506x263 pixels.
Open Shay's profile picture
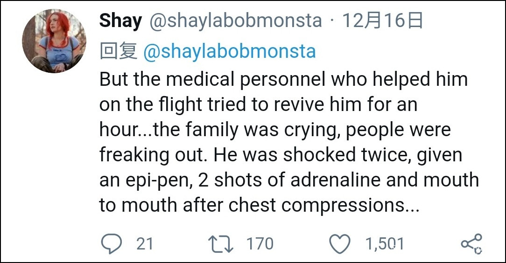(54, 41)
